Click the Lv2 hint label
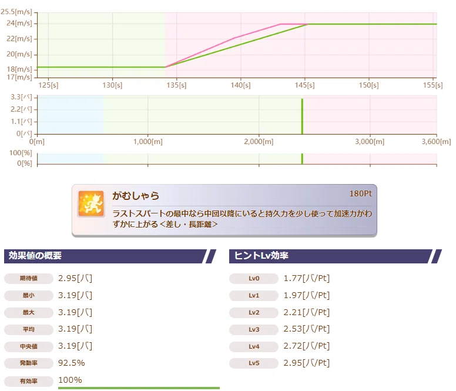Viewport: 456px width, 391px height. [x=254, y=312]
